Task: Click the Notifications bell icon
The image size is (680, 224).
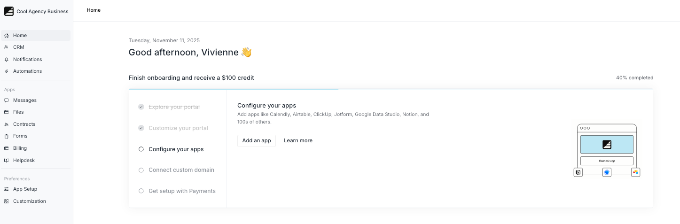Action: [x=7, y=60]
